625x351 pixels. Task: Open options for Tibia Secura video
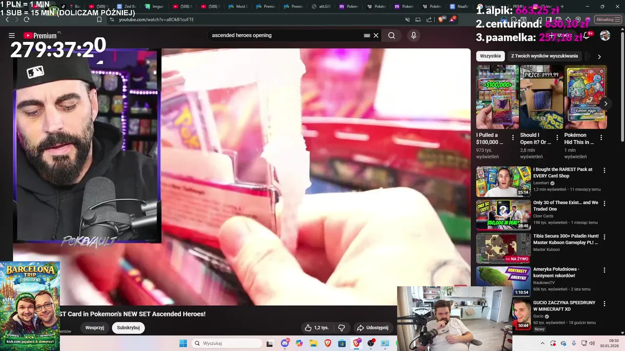(604, 237)
